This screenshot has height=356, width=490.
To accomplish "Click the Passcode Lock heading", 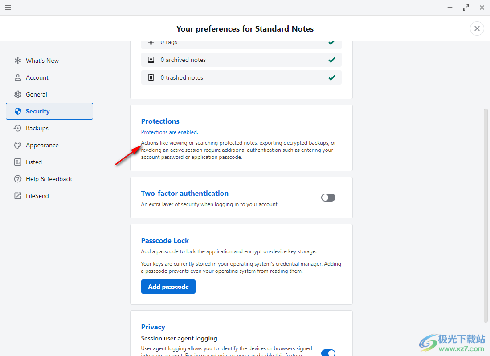I will pyautogui.click(x=165, y=240).
